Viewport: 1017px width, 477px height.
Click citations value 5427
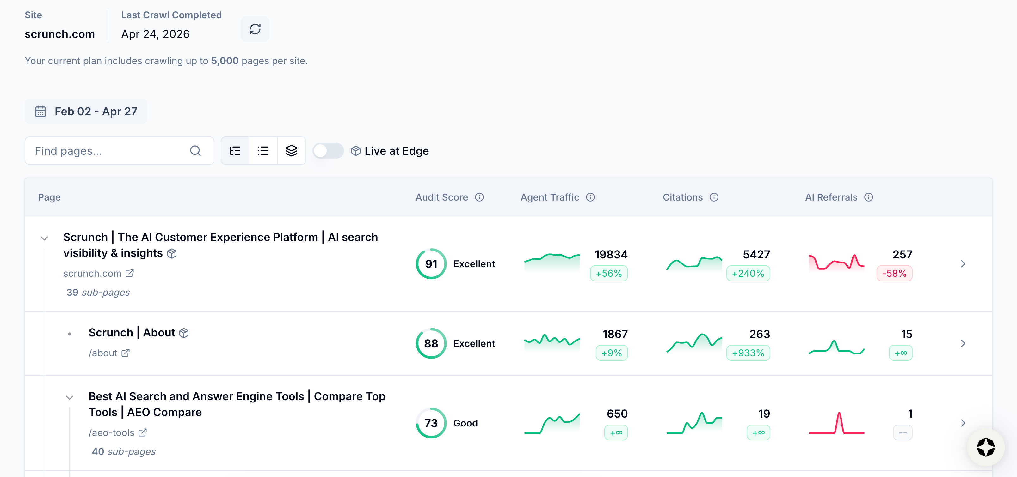(x=756, y=254)
